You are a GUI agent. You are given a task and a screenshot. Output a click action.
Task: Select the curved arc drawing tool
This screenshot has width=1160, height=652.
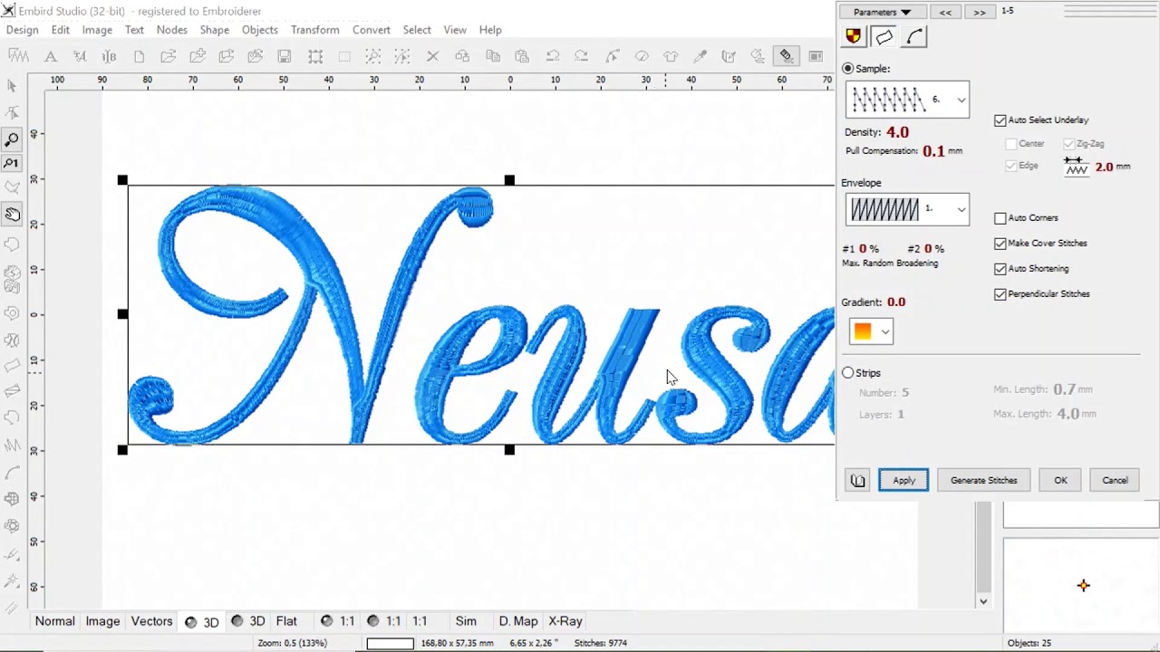coord(12,473)
